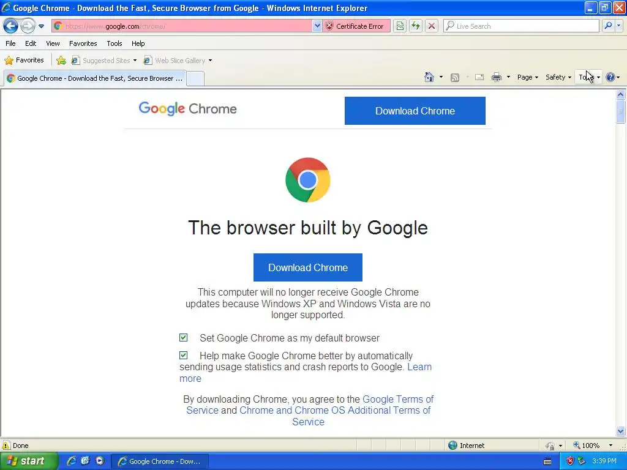Click the center Download Chrome button

[x=308, y=267]
